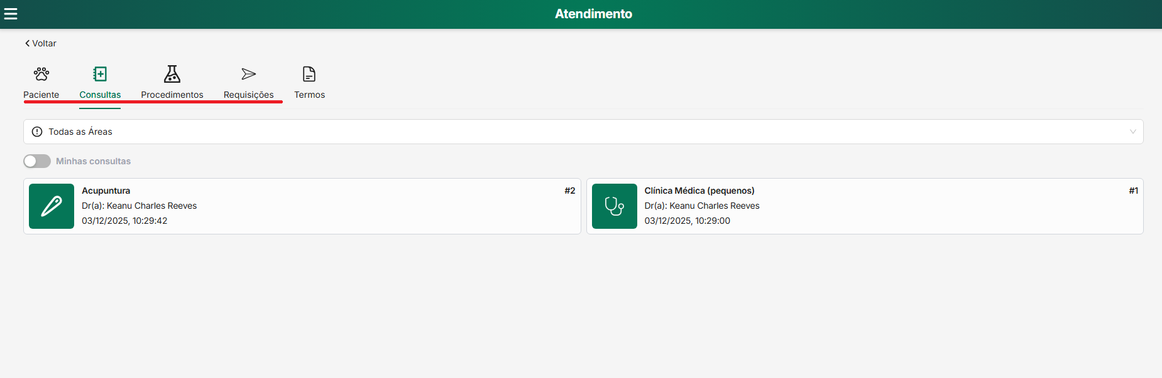Image resolution: width=1162 pixels, height=378 pixels.
Task: Click the paw print Paciente icon
Action: 41,74
